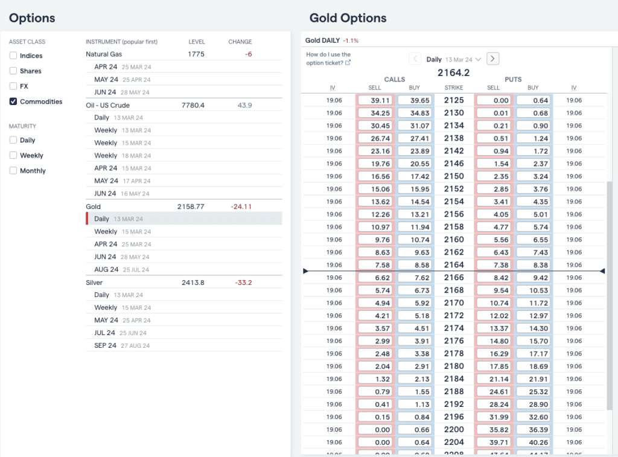Select Silver Daily 13 MAR 24 option
The height and width of the screenshot is (457, 618).
pyautogui.click(x=184, y=295)
